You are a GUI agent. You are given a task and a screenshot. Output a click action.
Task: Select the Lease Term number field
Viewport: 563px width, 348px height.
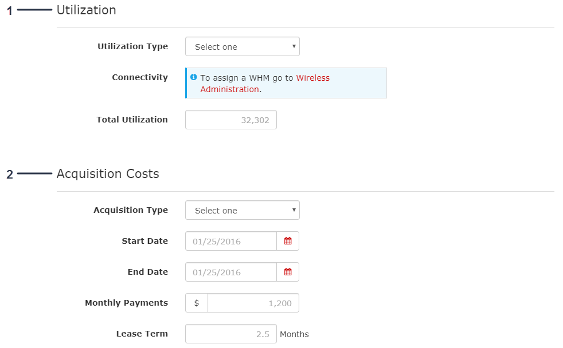(231, 334)
